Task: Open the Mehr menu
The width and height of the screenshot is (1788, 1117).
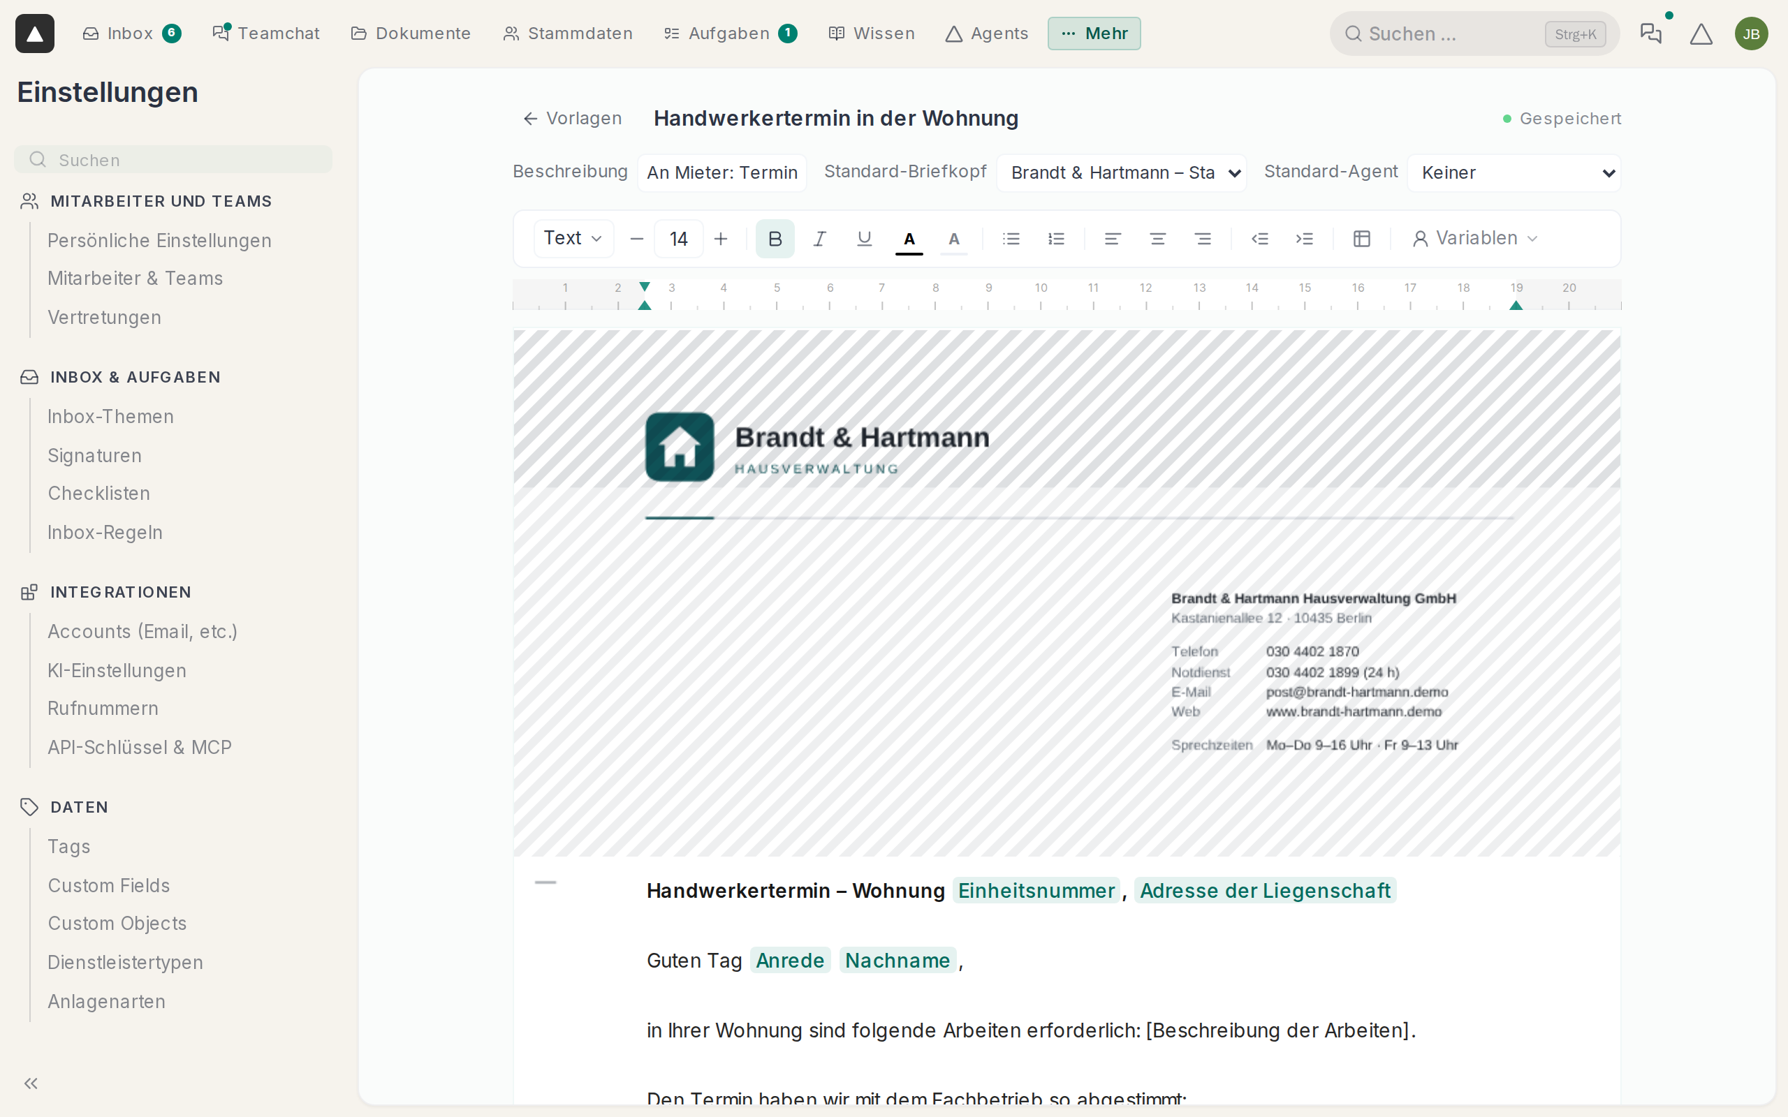Action: (x=1094, y=34)
